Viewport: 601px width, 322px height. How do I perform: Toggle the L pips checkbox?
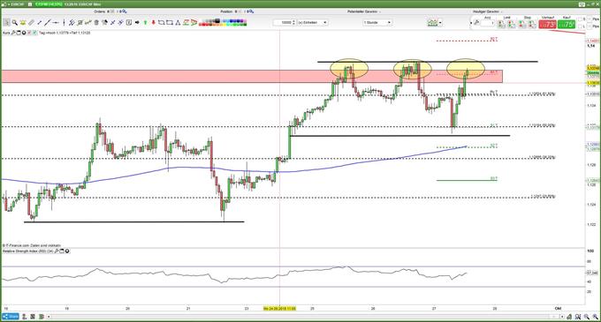[x=581, y=26]
